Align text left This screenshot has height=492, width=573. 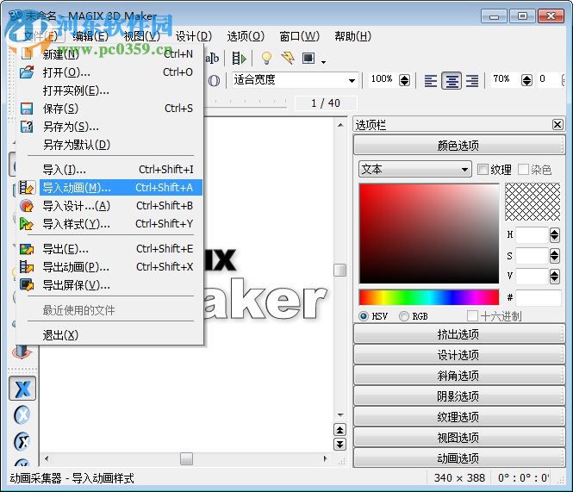pos(431,80)
